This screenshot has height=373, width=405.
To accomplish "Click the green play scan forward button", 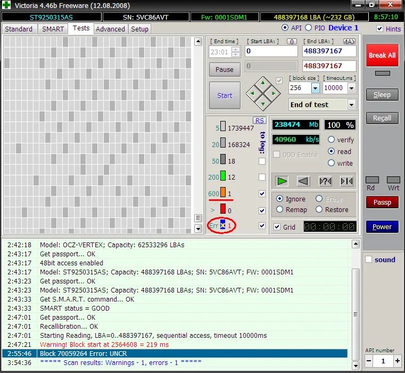I will pos(282,181).
